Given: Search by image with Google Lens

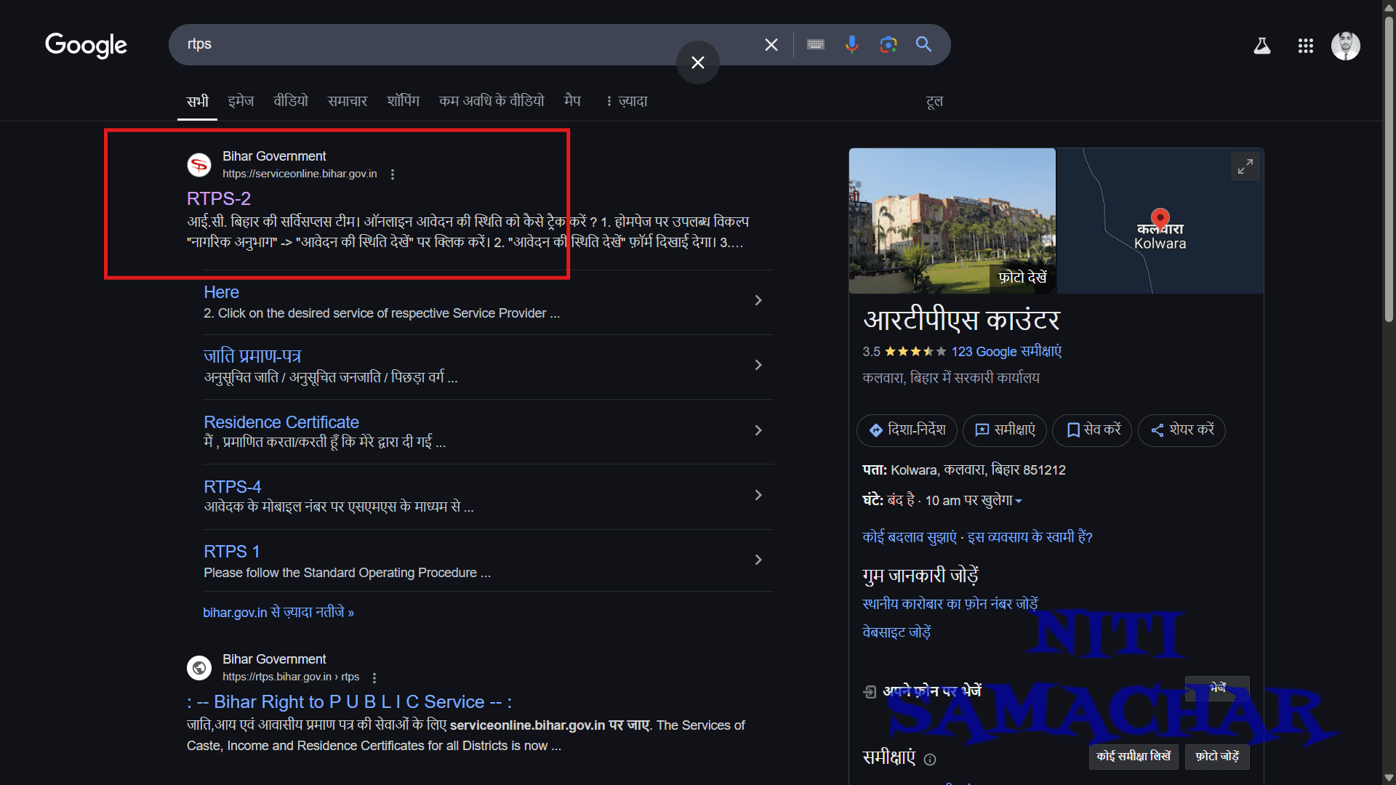Looking at the screenshot, I should click(888, 45).
